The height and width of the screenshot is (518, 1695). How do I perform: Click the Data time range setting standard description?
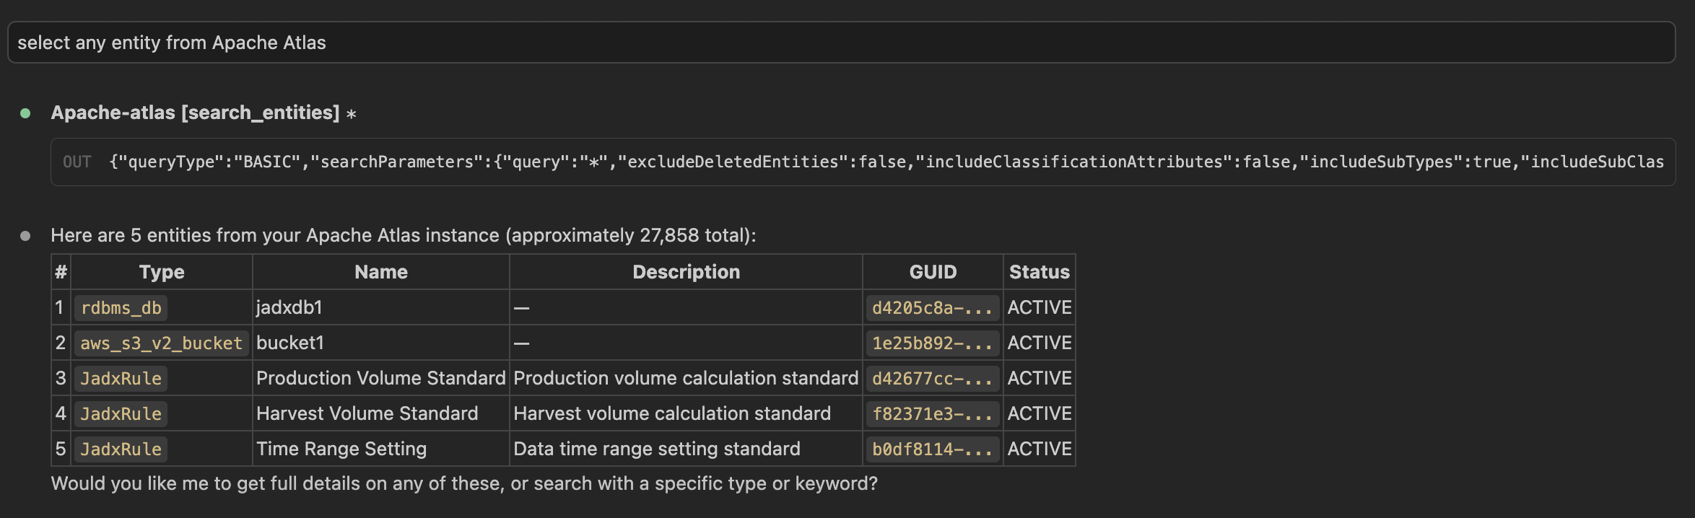coord(657,449)
